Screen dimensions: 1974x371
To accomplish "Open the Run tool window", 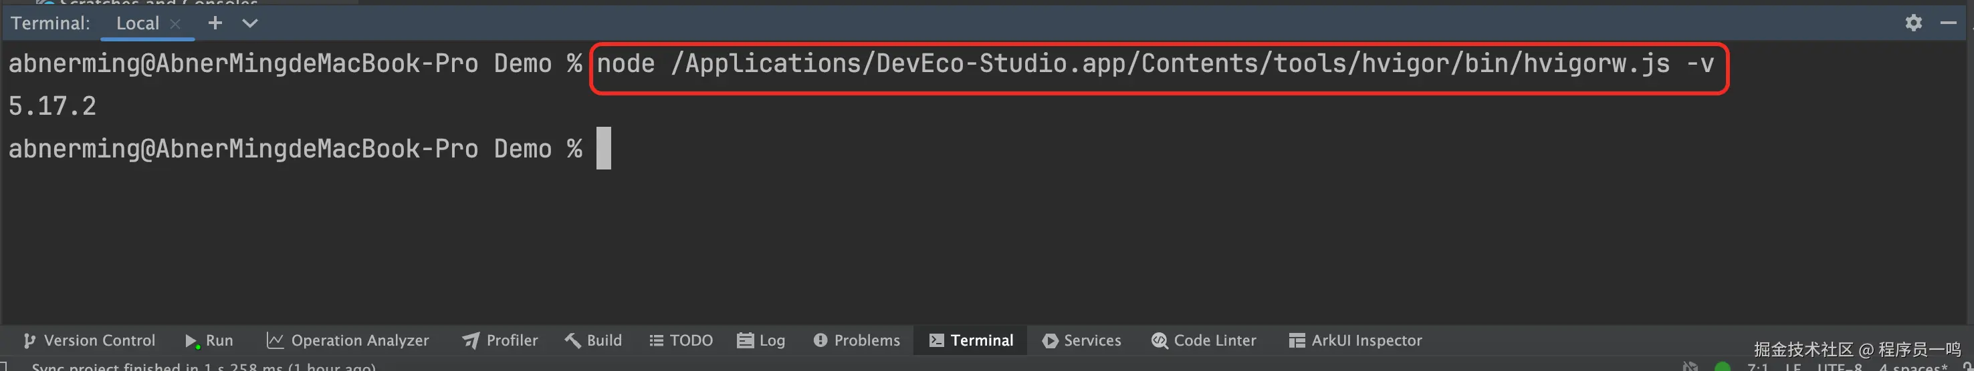I will (209, 340).
